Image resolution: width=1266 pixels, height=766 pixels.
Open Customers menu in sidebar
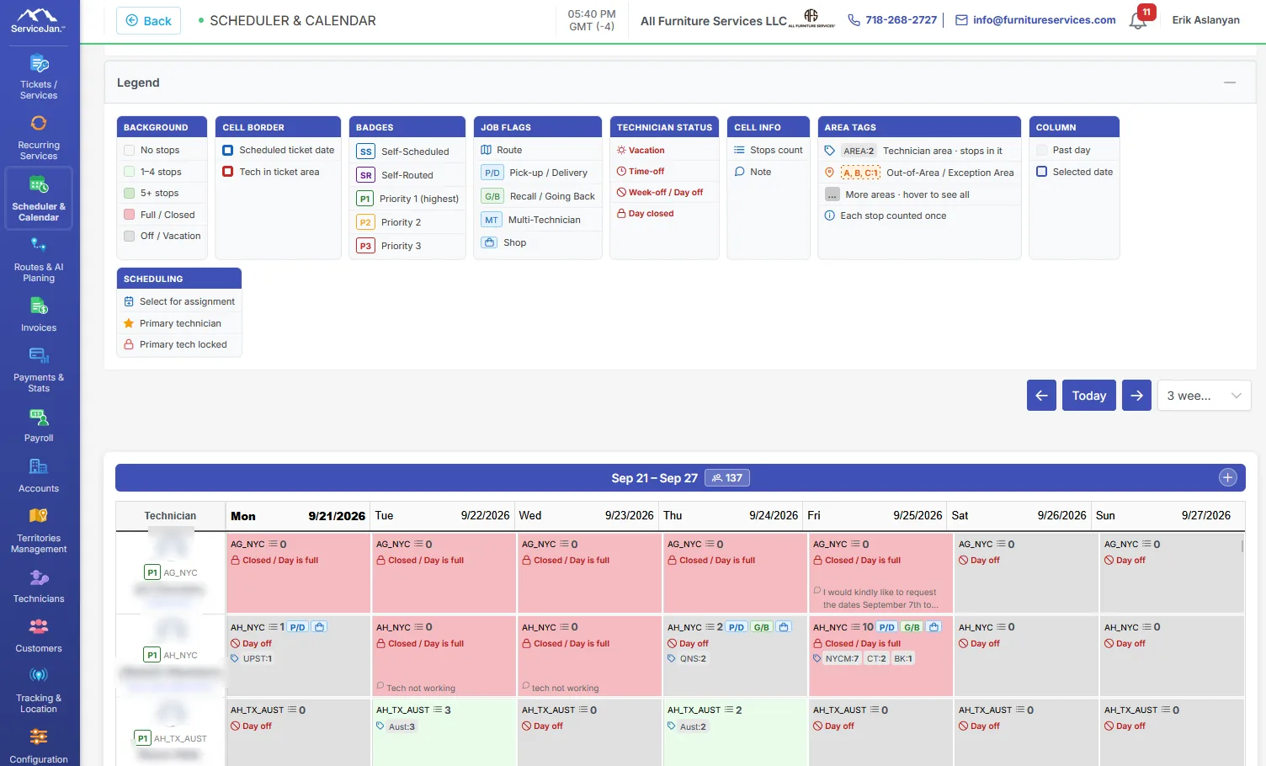click(x=39, y=636)
